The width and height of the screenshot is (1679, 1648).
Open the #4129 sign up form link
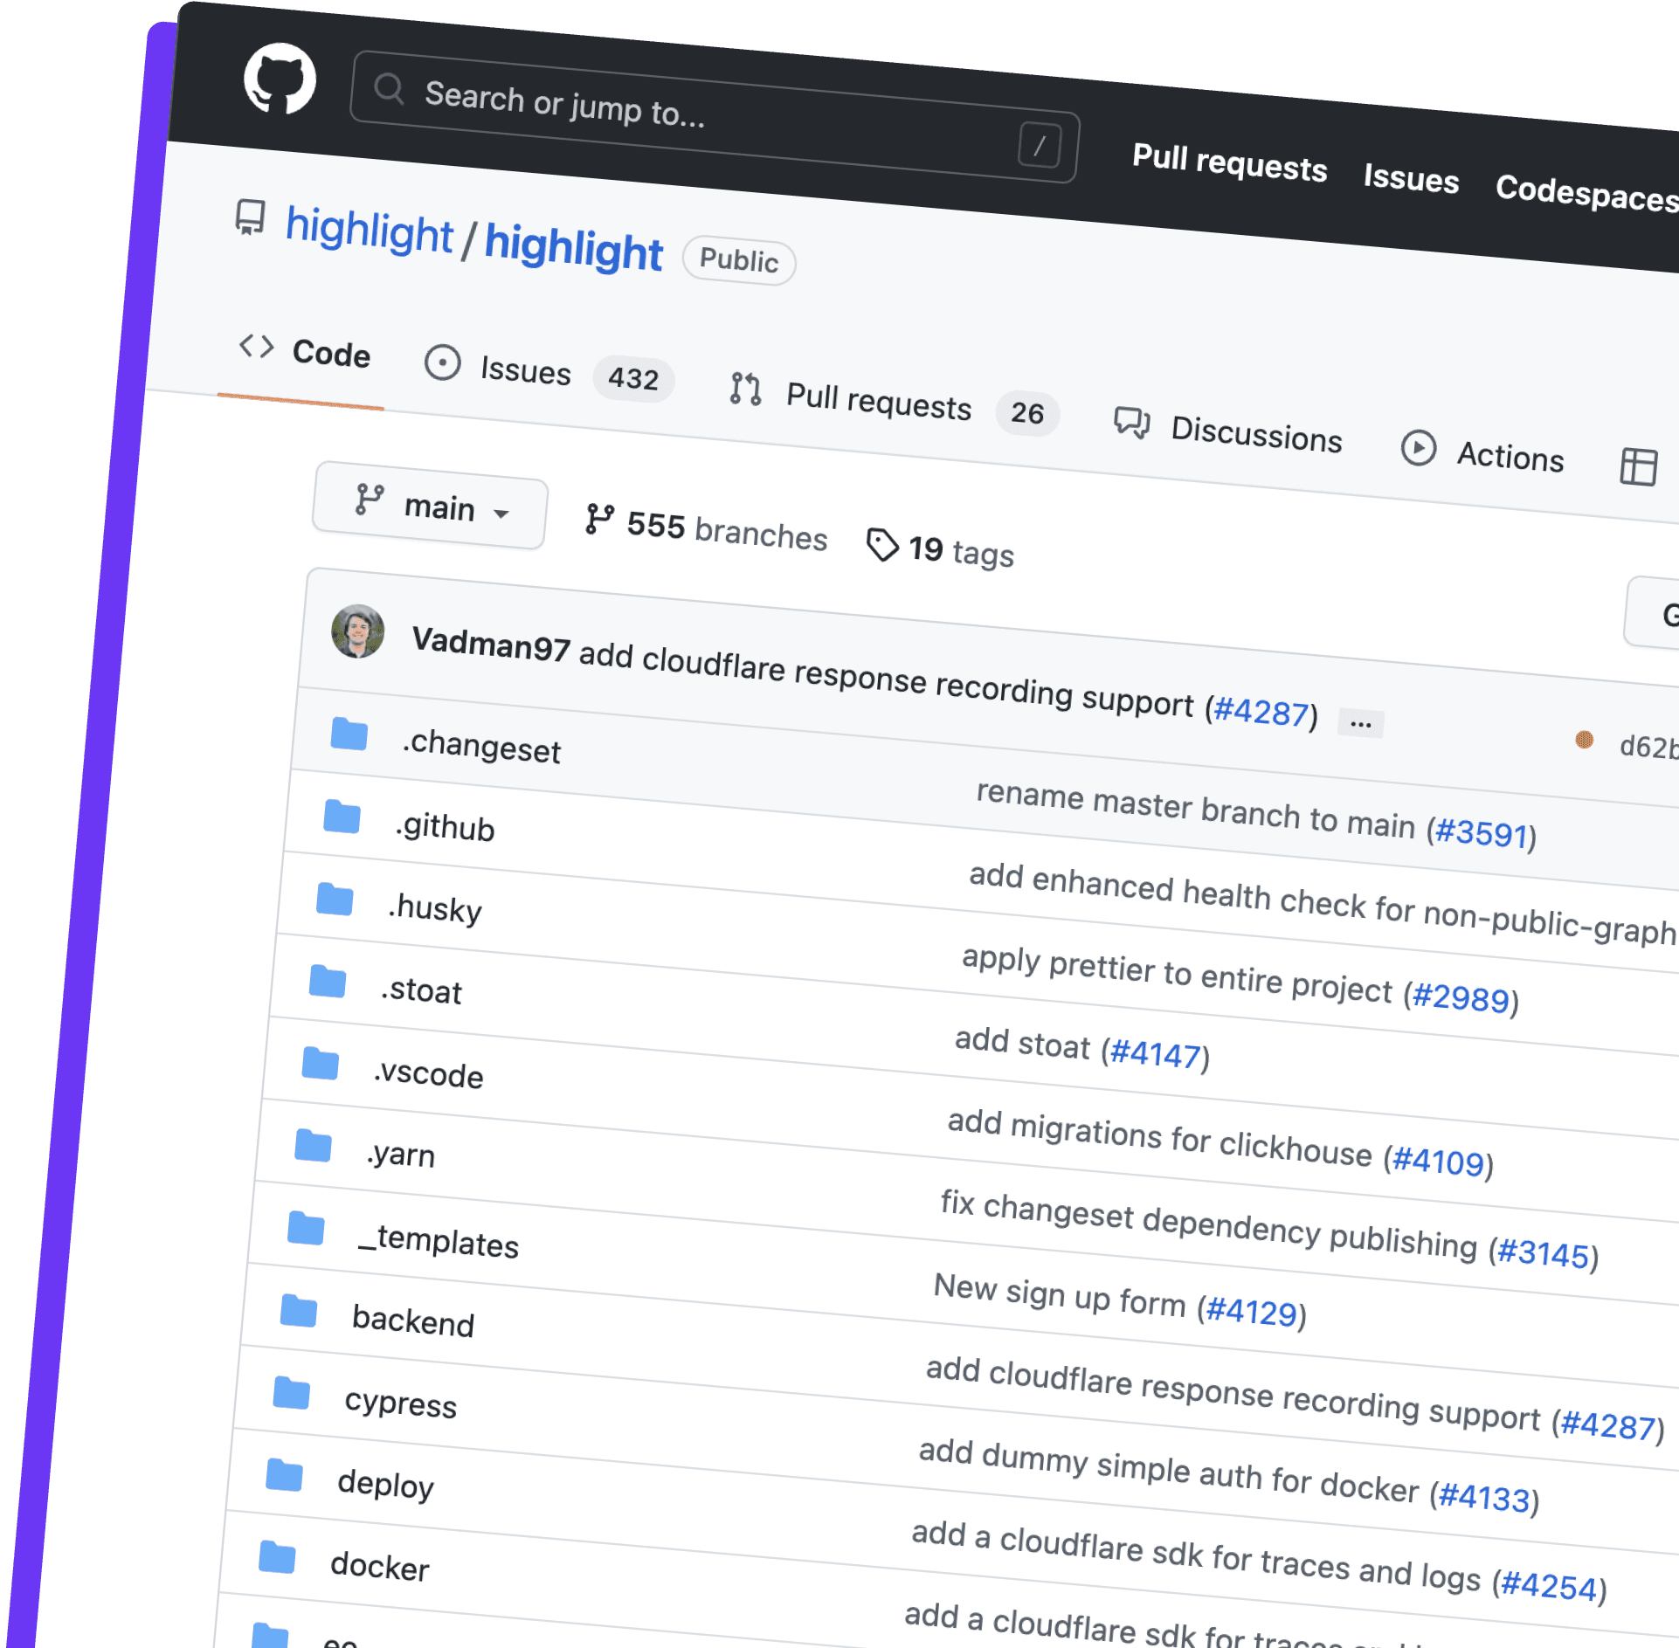1251,1312
